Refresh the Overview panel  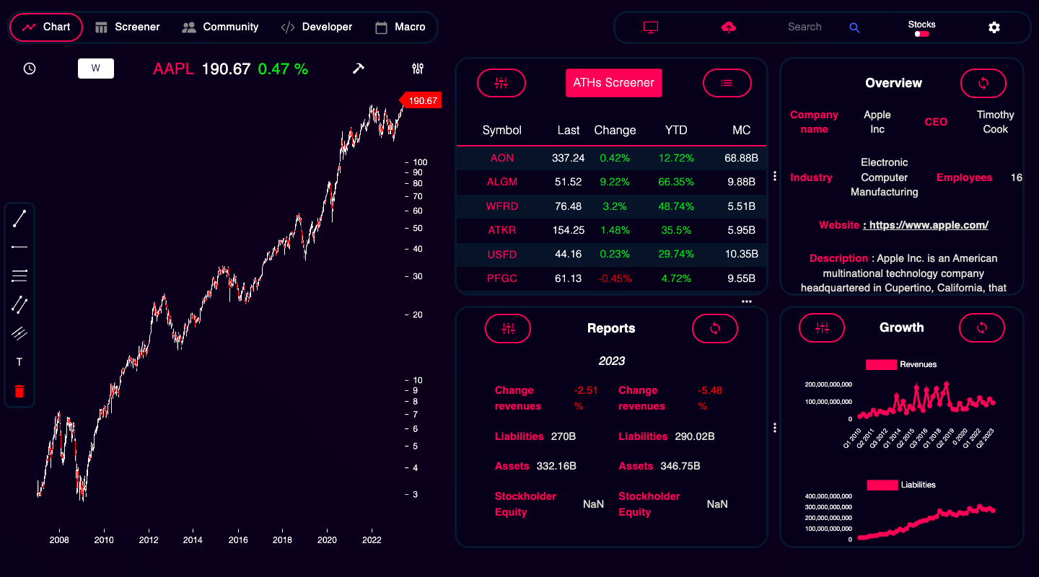[983, 83]
